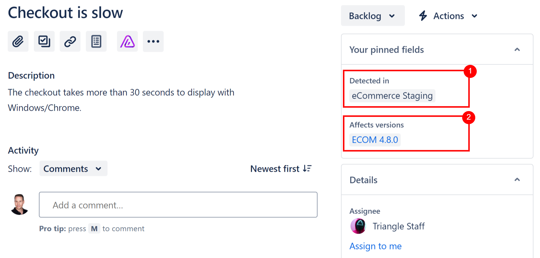Click the eCommerce Staging field value
Viewport: 540px width, 258px height.
pos(392,96)
